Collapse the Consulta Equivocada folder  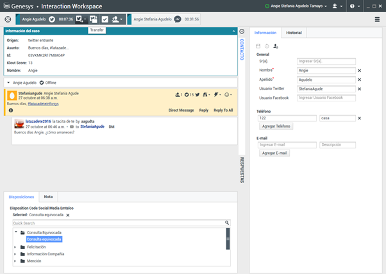point(16,232)
